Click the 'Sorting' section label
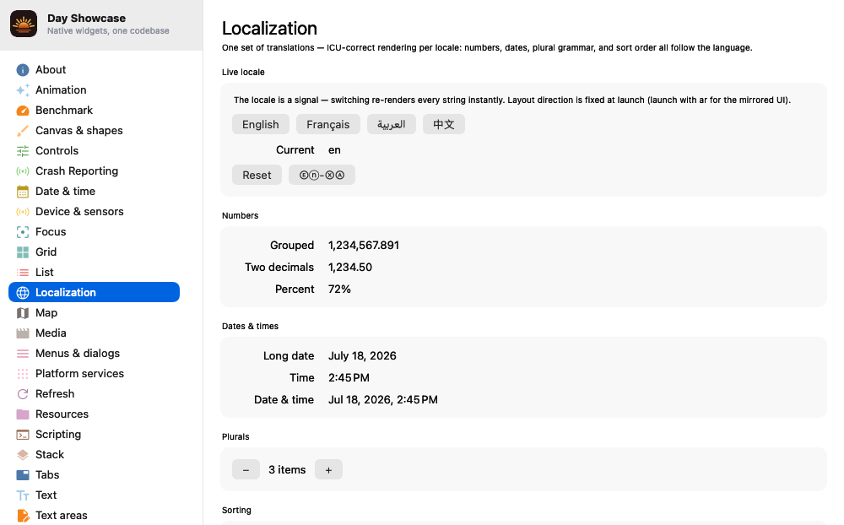Screen dimensions: 844x525 tap(236, 510)
